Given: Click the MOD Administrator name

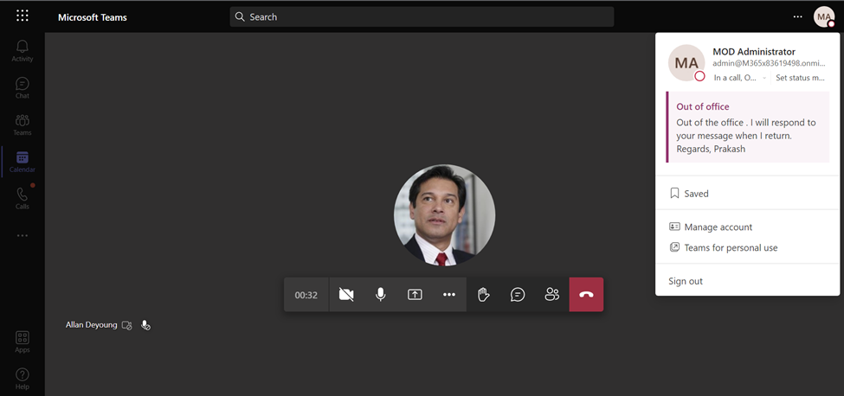Looking at the screenshot, I should point(754,52).
